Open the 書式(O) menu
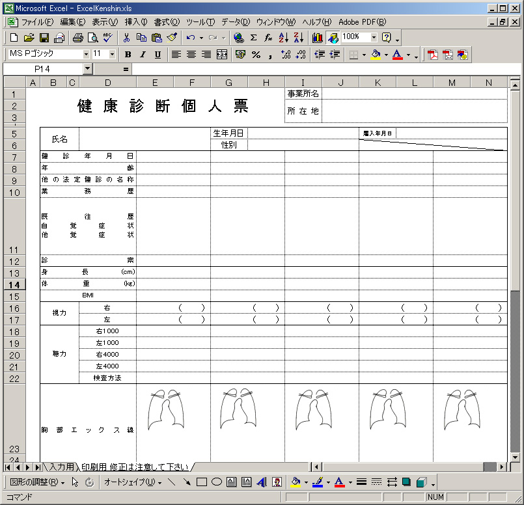Viewport: 524px width, 505px height. pos(167,22)
